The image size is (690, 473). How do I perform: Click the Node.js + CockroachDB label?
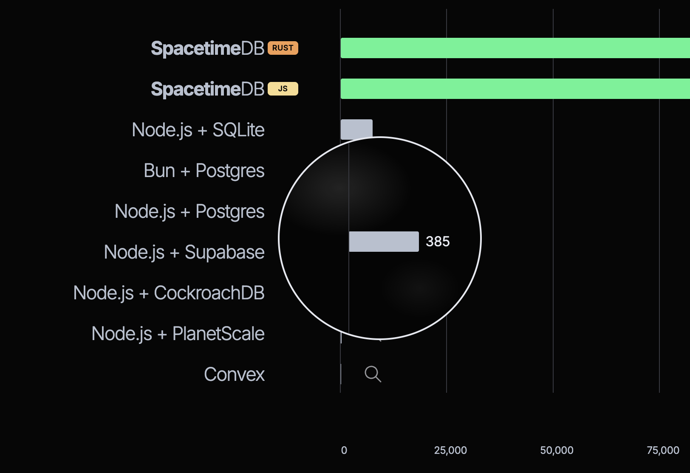point(169,293)
